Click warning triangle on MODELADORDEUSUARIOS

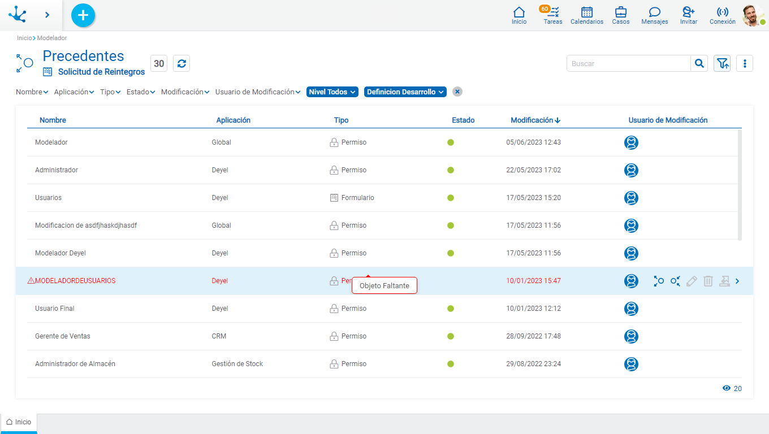tap(31, 281)
